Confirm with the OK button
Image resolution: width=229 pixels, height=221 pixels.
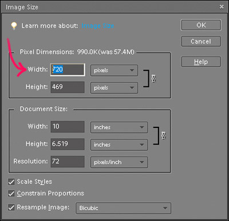(x=201, y=25)
